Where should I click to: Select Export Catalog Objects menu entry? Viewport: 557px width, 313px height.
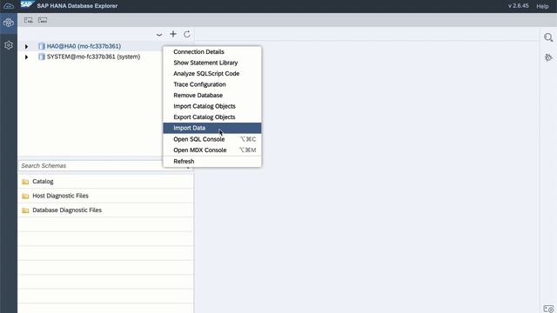(x=212, y=117)
